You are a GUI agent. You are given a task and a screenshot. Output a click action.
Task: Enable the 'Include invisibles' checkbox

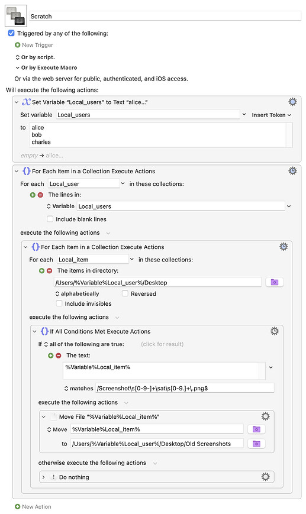pyautogui.click(x=59, y=303)
